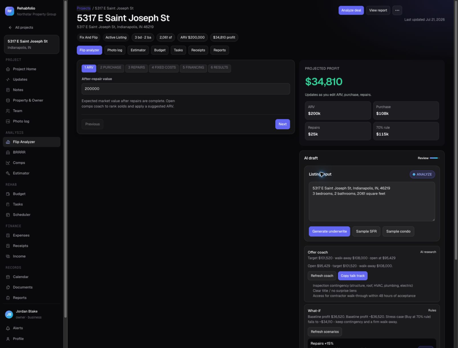Screen dimensions: 458x348
Task: Click the Previous button
Action: 92,124
